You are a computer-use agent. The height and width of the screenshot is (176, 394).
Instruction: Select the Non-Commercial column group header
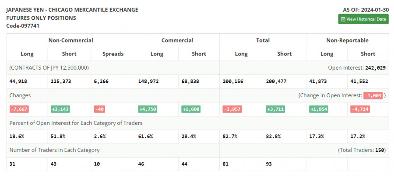point(70,40)
